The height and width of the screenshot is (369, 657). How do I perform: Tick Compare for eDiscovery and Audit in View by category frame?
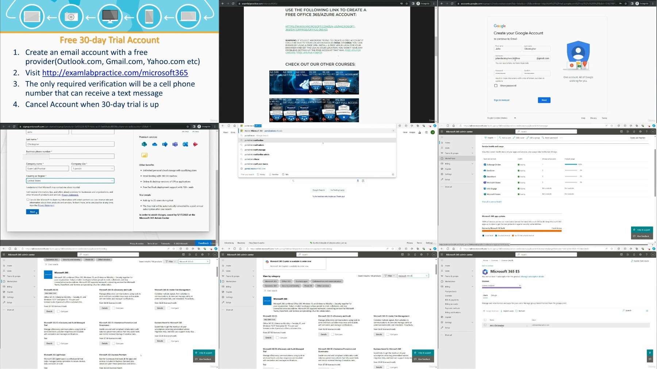click(333, 334)
